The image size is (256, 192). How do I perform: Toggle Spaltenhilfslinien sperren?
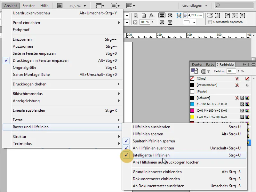(184, 141)
